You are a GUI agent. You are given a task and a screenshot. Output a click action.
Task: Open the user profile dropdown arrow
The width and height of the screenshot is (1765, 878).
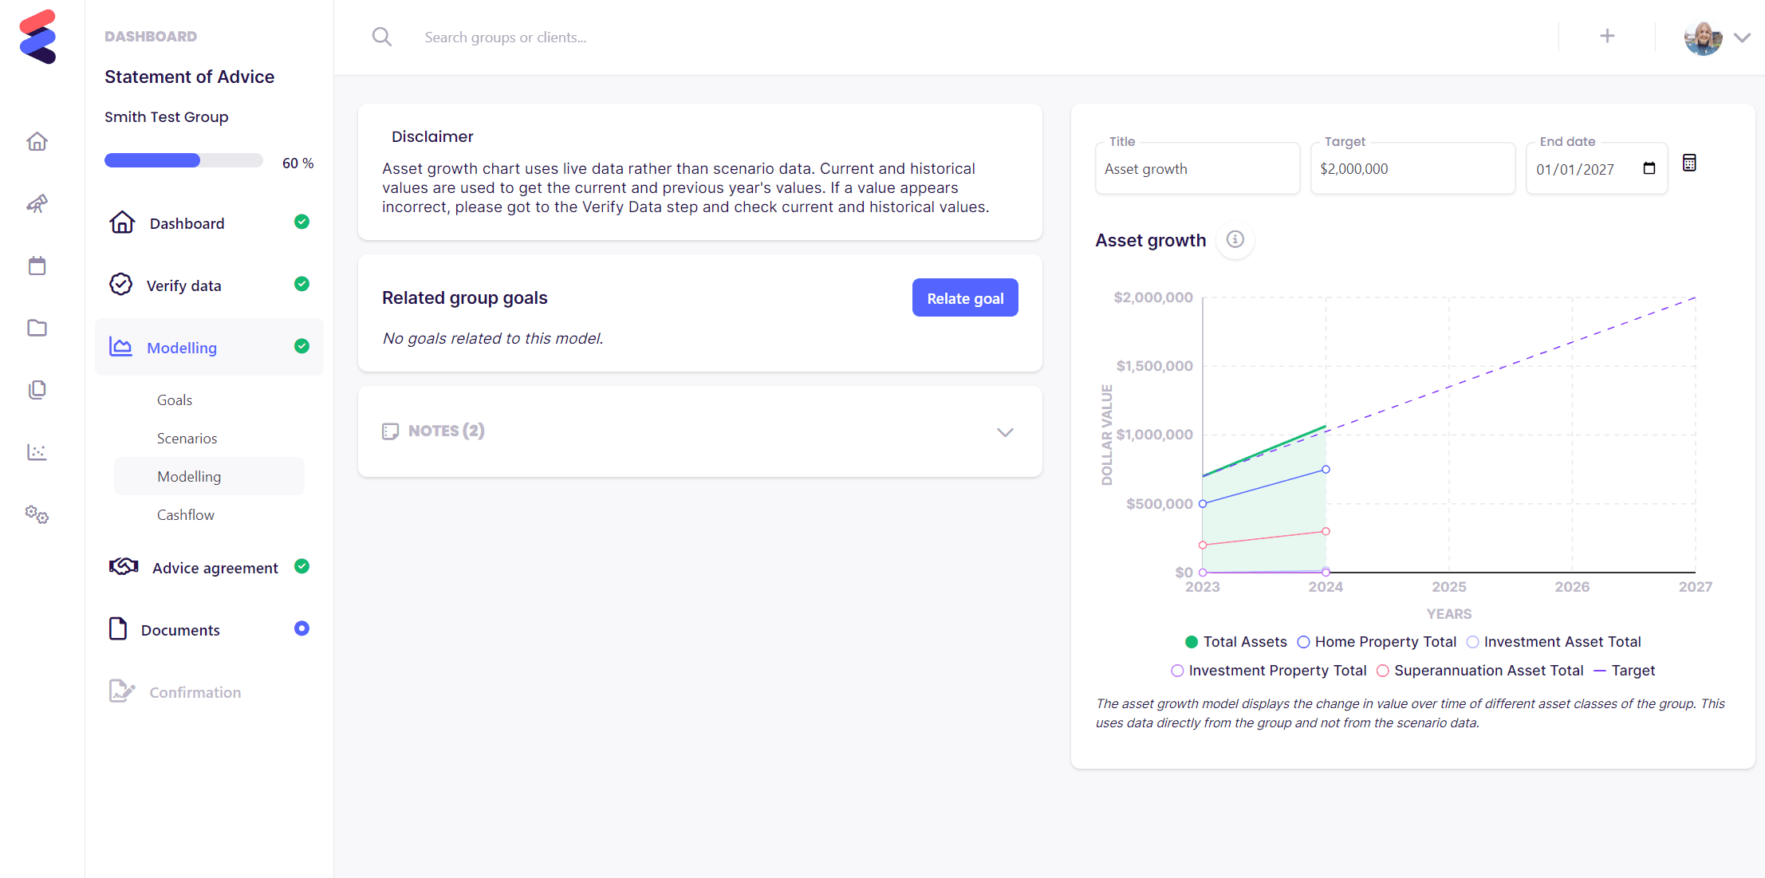(x=1743, y=37)
